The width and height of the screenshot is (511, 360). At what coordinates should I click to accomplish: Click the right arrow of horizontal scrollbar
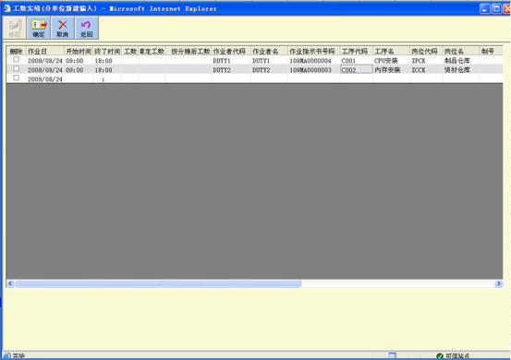point(498,283)
